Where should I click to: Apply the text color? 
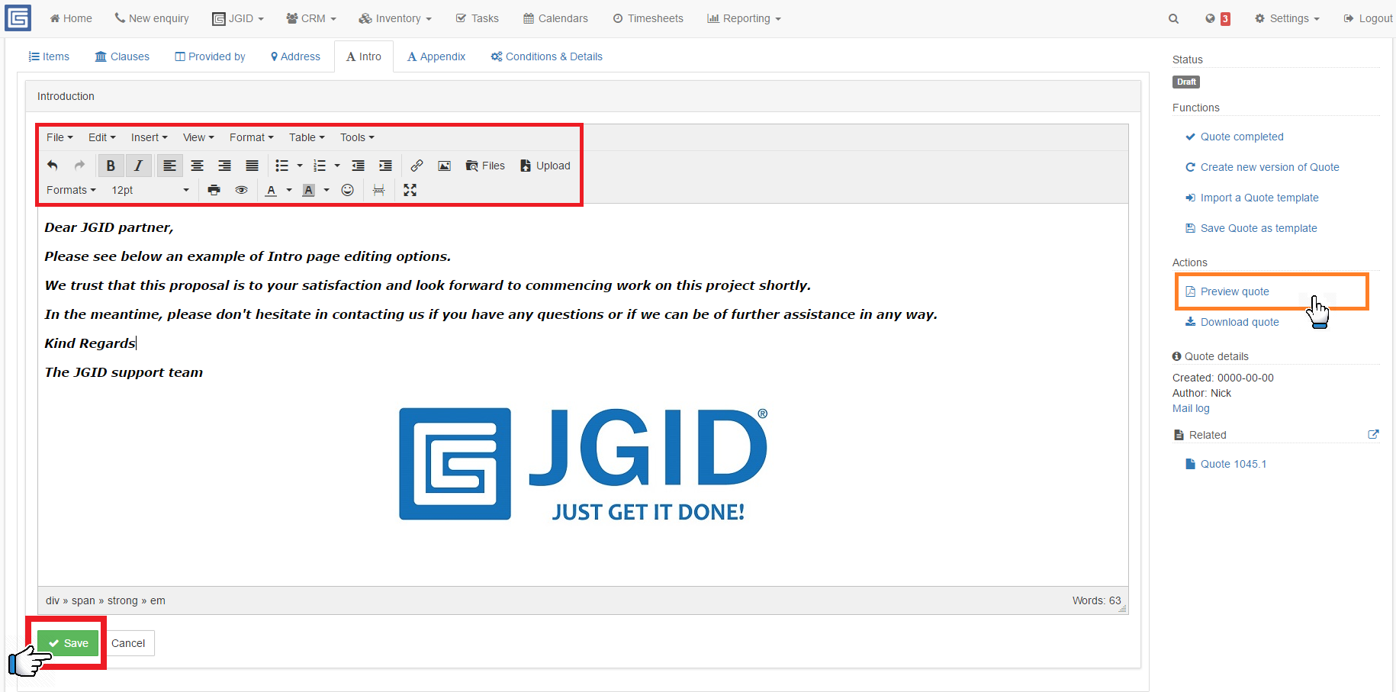click(271, 190)
